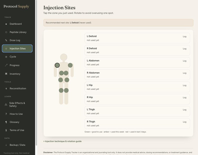
Task: Click the sidebar vertical scrollbar
Action: (36, 73)
